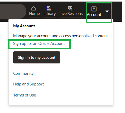Select Manage your account description text
This screenshot has width=125, height=113.
tap(61, 36)
